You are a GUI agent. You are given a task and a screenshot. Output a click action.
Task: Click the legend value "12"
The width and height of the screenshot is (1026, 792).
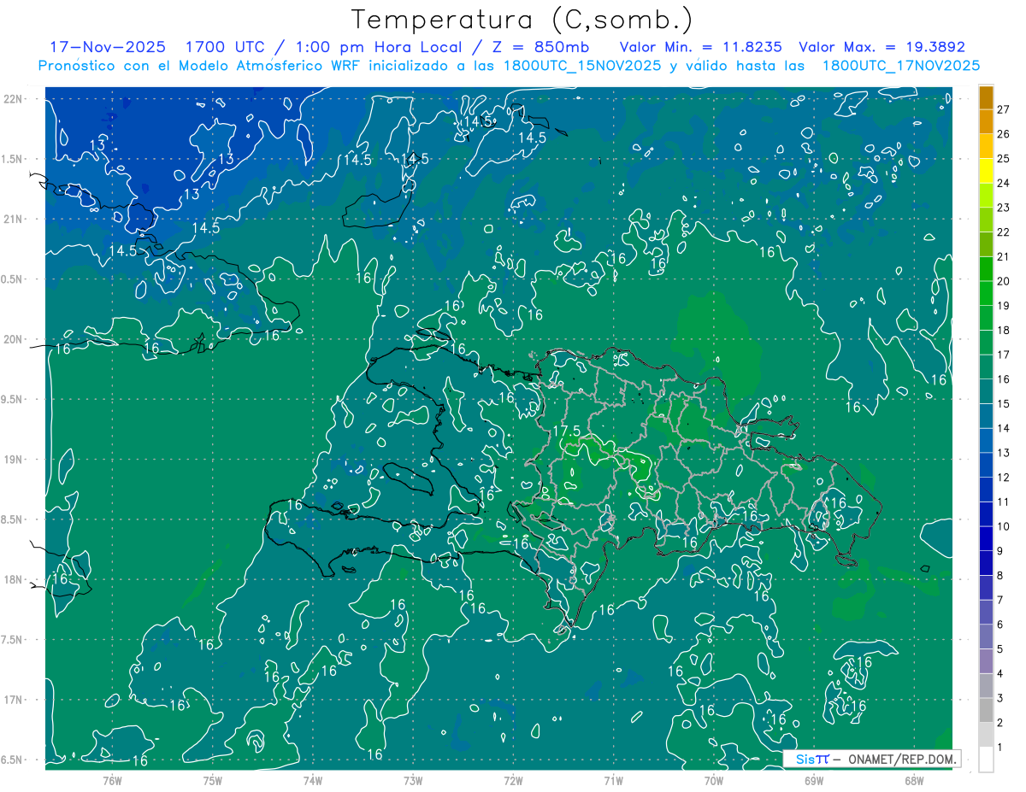(x=1004, y=478)
